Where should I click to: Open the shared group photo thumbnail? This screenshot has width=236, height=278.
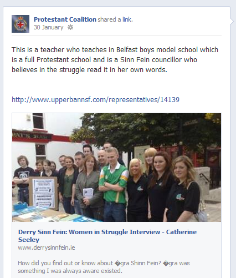[116, 168]
